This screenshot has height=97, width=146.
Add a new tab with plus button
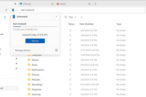(95, 4)
